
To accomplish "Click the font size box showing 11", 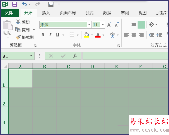I will 96,25.
